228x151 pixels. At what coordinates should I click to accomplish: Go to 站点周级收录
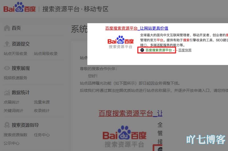pos(46,54)
